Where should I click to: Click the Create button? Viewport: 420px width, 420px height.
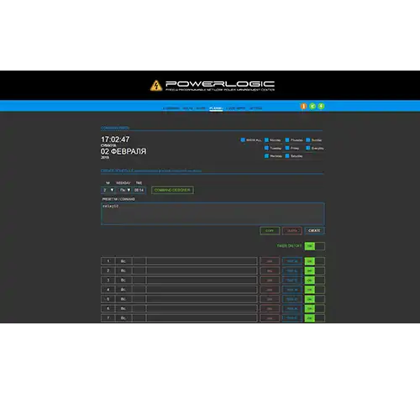[314, 231]
